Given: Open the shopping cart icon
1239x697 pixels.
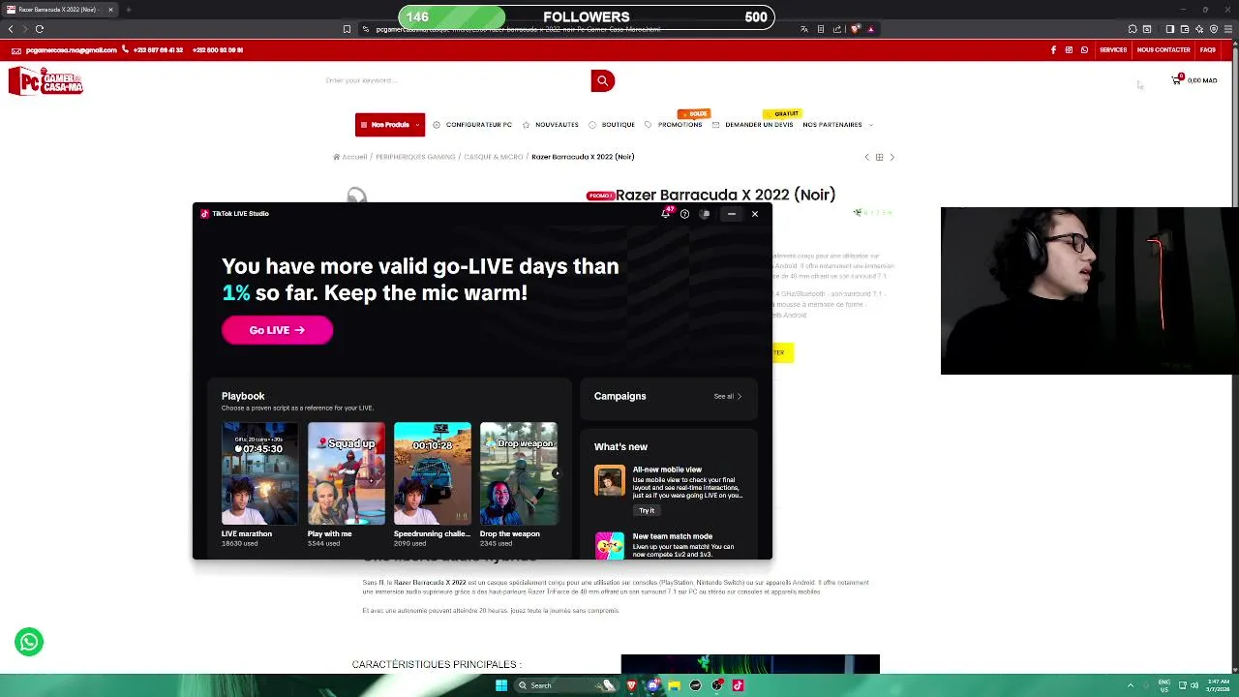Looking at the screenshot, I should 1176,80.
